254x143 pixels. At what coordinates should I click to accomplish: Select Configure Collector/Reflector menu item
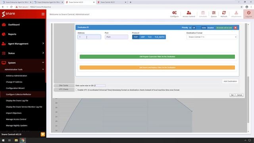point(19,95)
